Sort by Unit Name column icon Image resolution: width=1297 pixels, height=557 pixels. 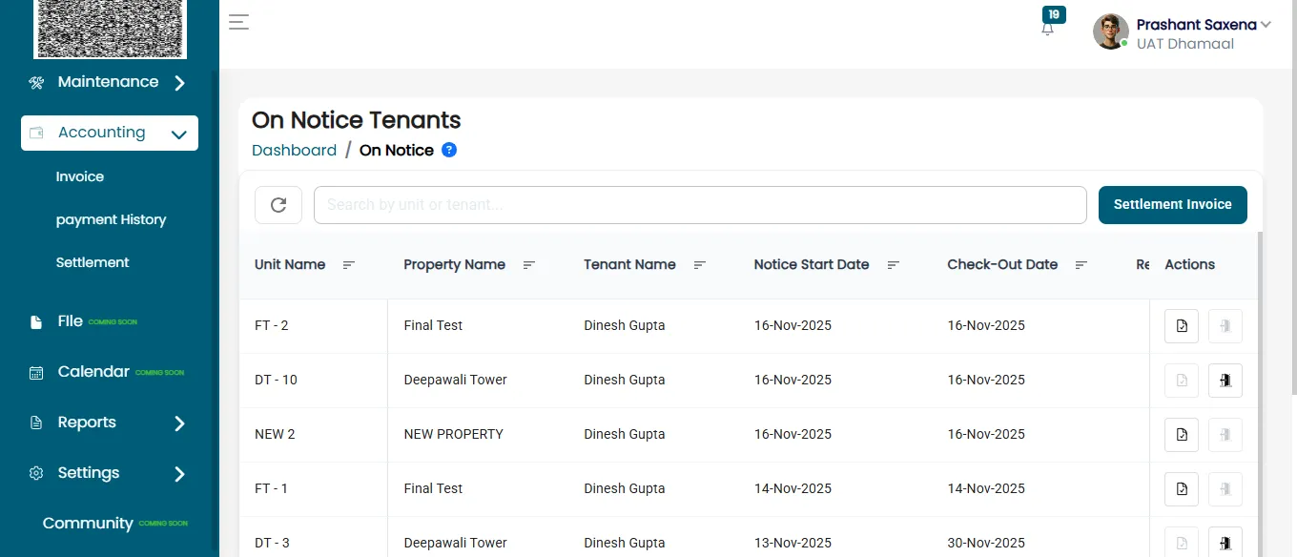349,265
